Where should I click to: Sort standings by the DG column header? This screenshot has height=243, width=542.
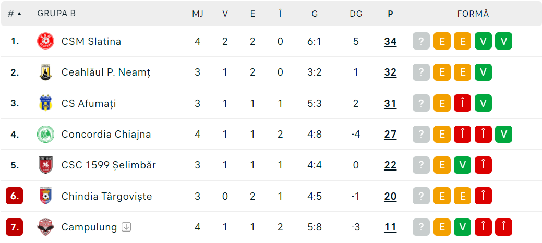click(x=356, y=14)
